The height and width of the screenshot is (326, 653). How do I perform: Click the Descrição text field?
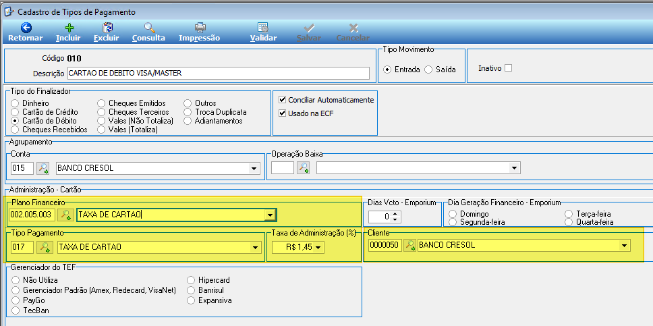coord(218,73)
